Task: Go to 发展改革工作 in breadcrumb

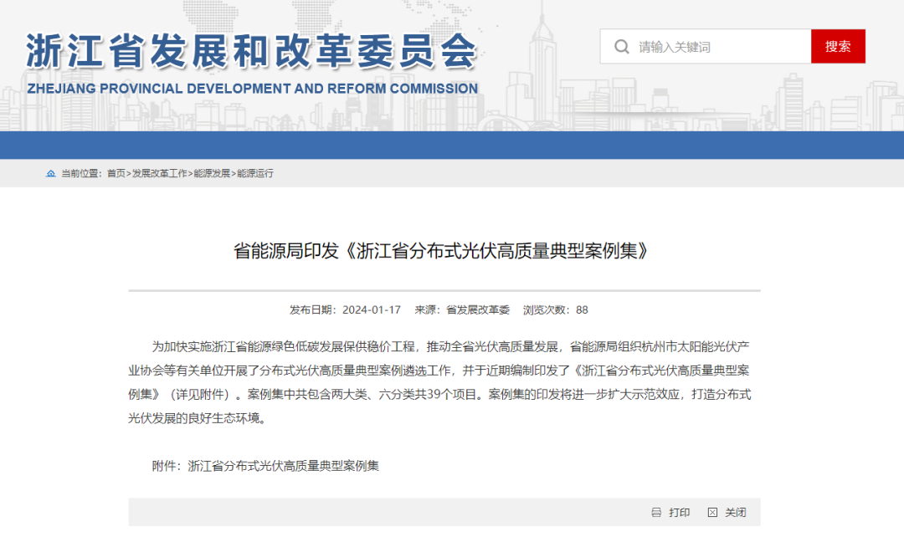Action: (x=160, y=173)
